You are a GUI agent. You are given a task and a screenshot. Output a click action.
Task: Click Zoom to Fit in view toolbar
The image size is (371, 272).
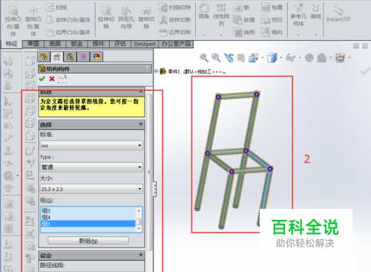(x=204, y=58)
